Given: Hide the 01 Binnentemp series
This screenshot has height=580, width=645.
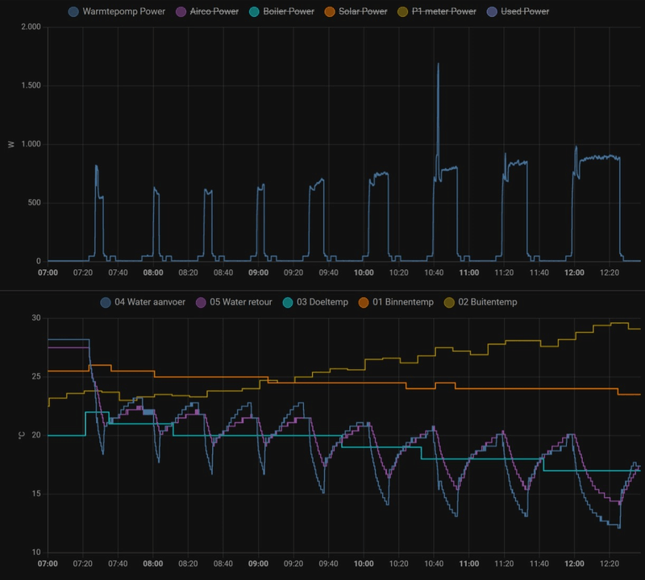Looking at the screenshot, I should [396, 302].
